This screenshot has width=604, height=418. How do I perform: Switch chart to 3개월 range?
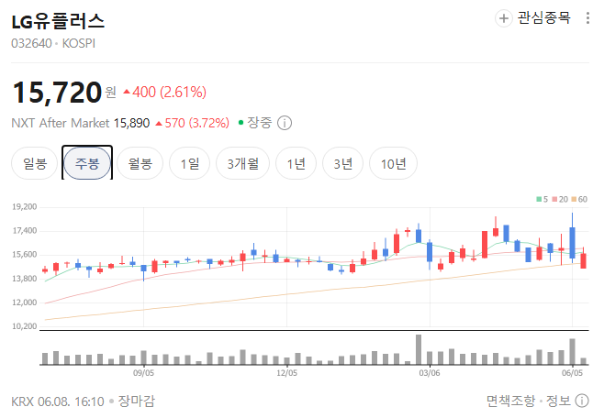pos(242,163)
